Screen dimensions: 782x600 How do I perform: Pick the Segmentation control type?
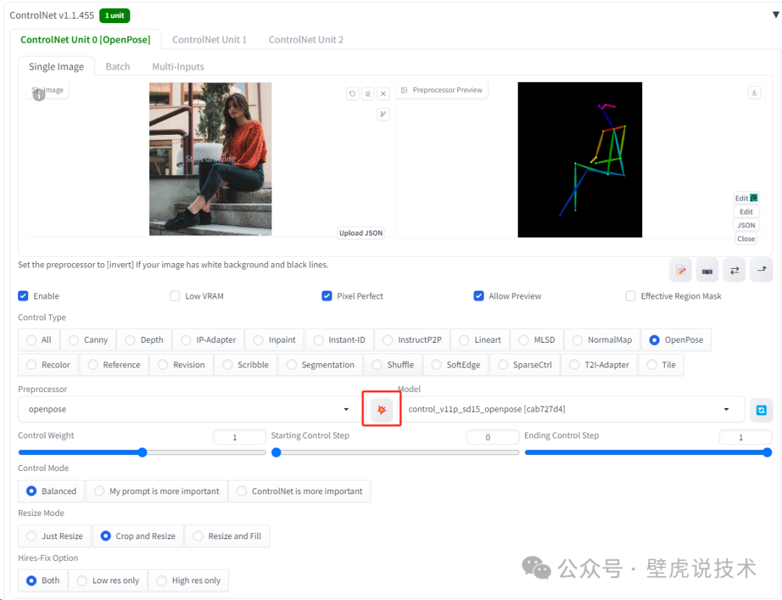click(320, 365)
